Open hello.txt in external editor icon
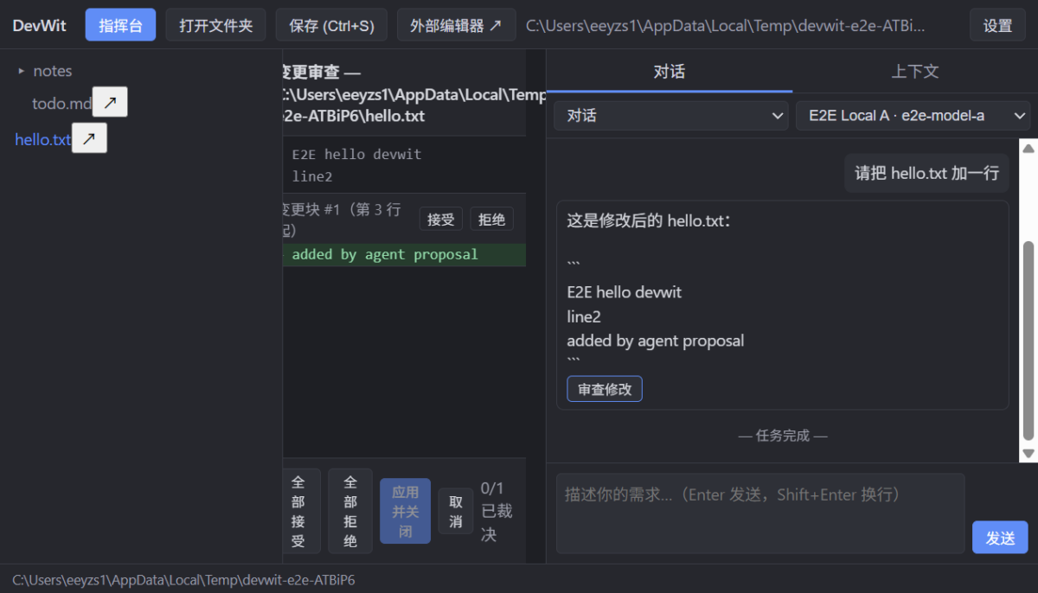 point(89,138)
